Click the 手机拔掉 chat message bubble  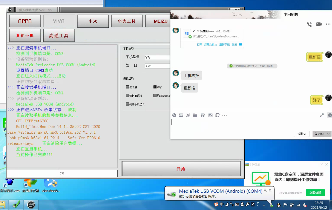191,76
